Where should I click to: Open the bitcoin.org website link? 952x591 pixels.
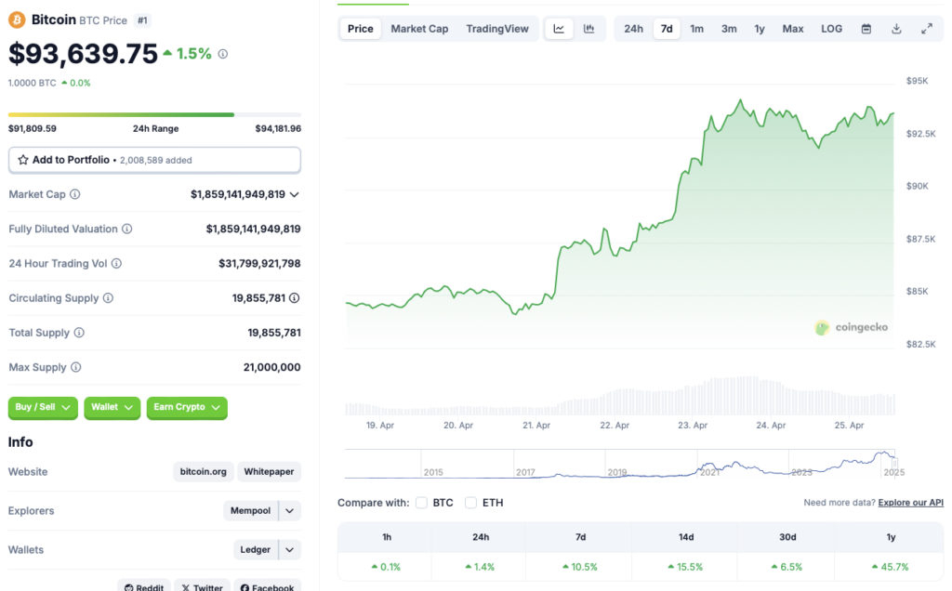(203, 471)
